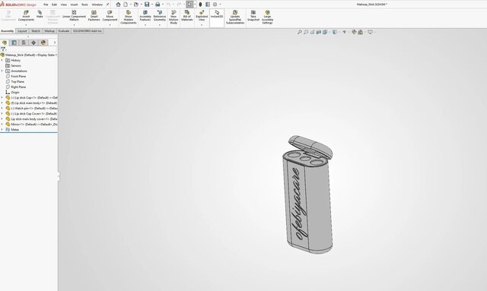Select Front Plane in the tree

18,76
